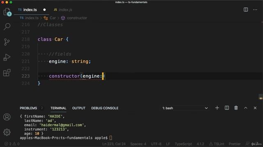This screenshot has height=147, width=263.
Task: Create a new terminal with plus icon
Action: 217,108
